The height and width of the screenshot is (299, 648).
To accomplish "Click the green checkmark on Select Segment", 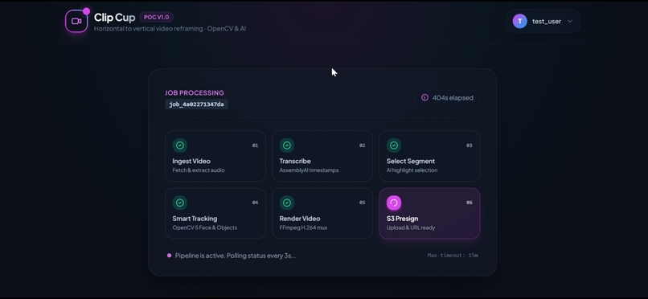I will (x=394, y=145).
